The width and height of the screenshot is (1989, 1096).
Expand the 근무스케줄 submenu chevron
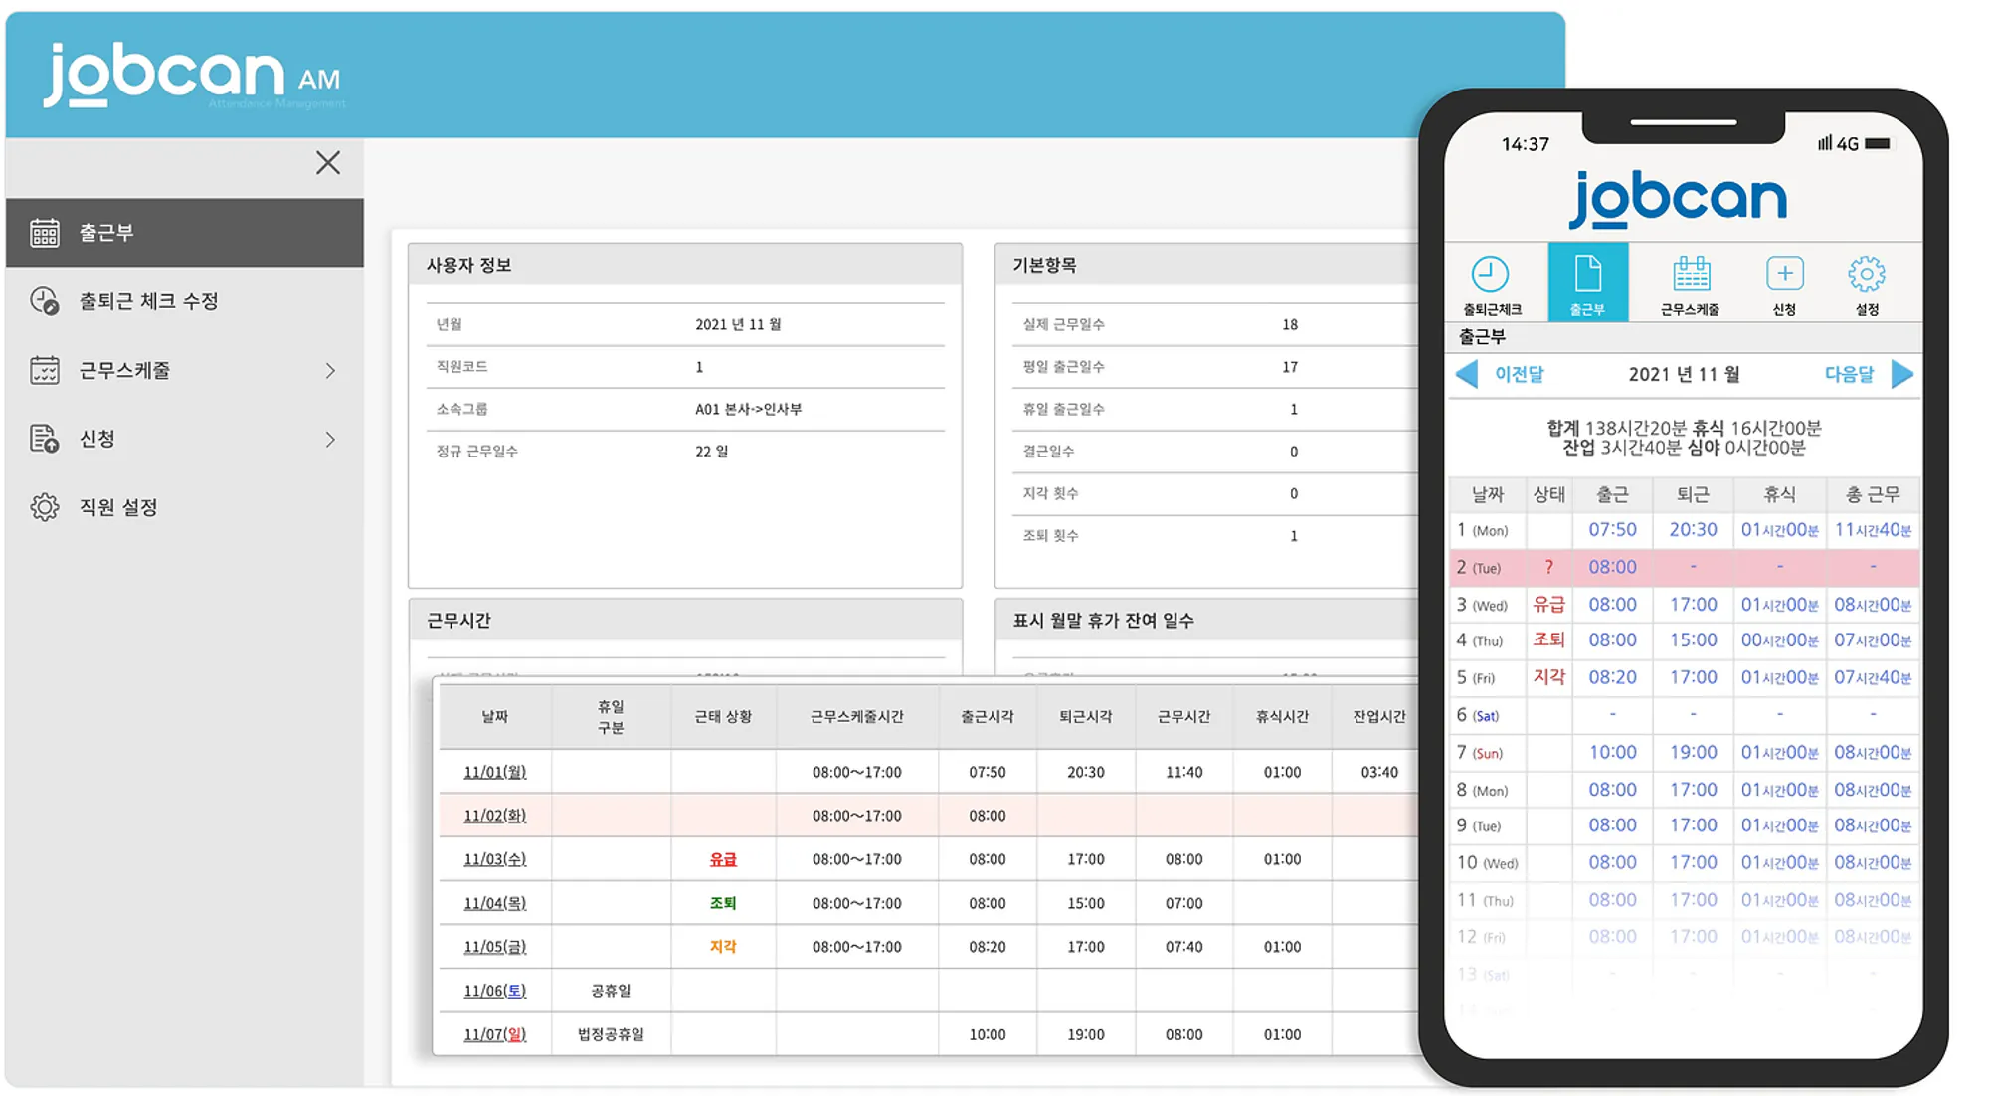(x=331, y=371)
